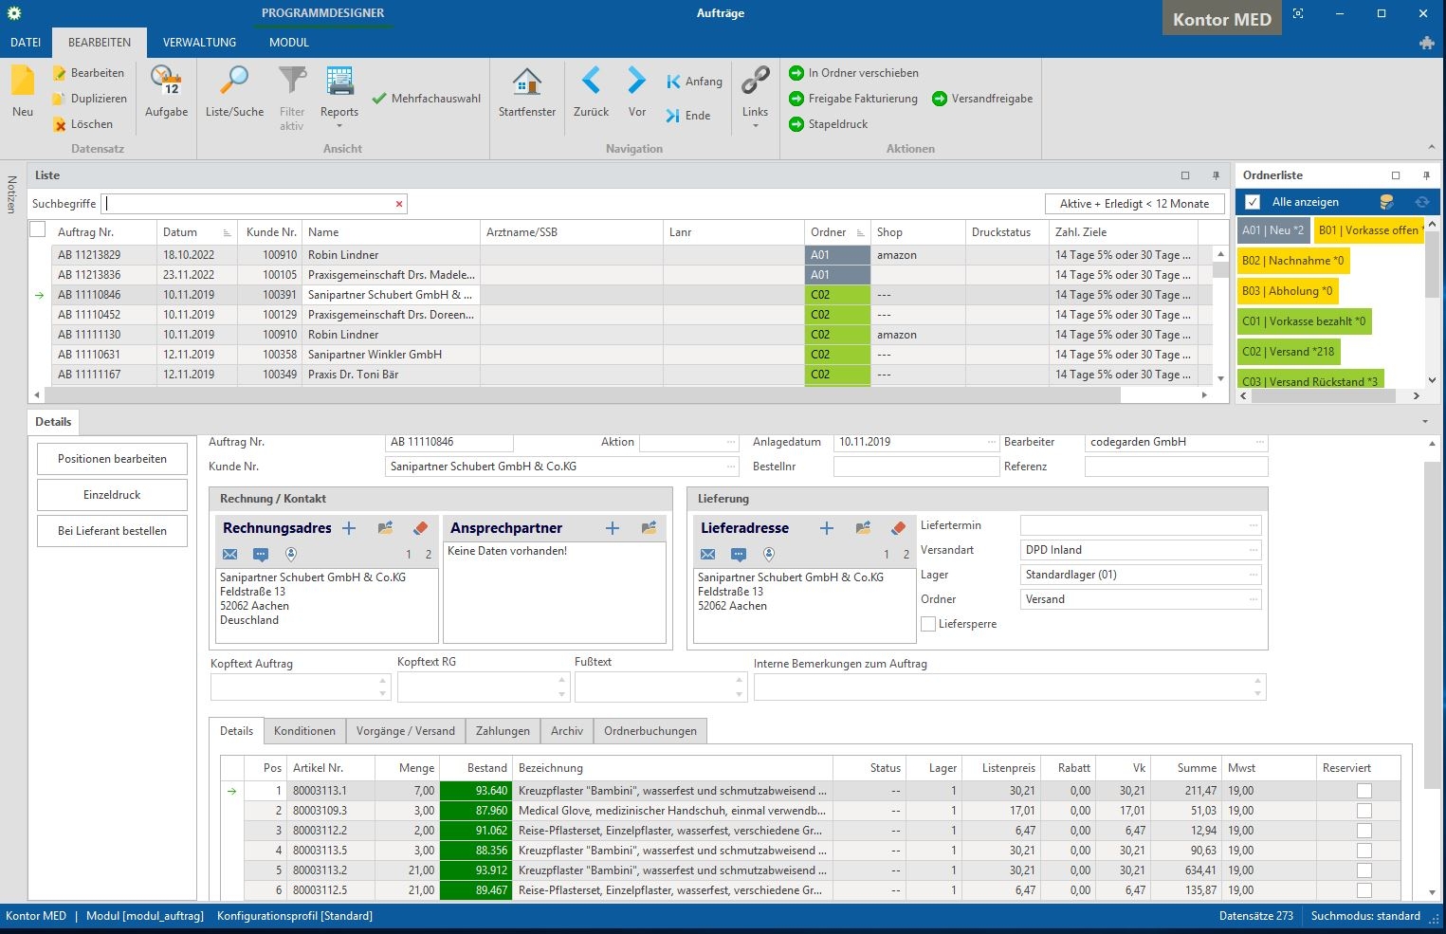This screenshot has height=934, width=1446.
Task: Switch to the VERWALTUNG ribbon tab
Action: pos(199,43)
